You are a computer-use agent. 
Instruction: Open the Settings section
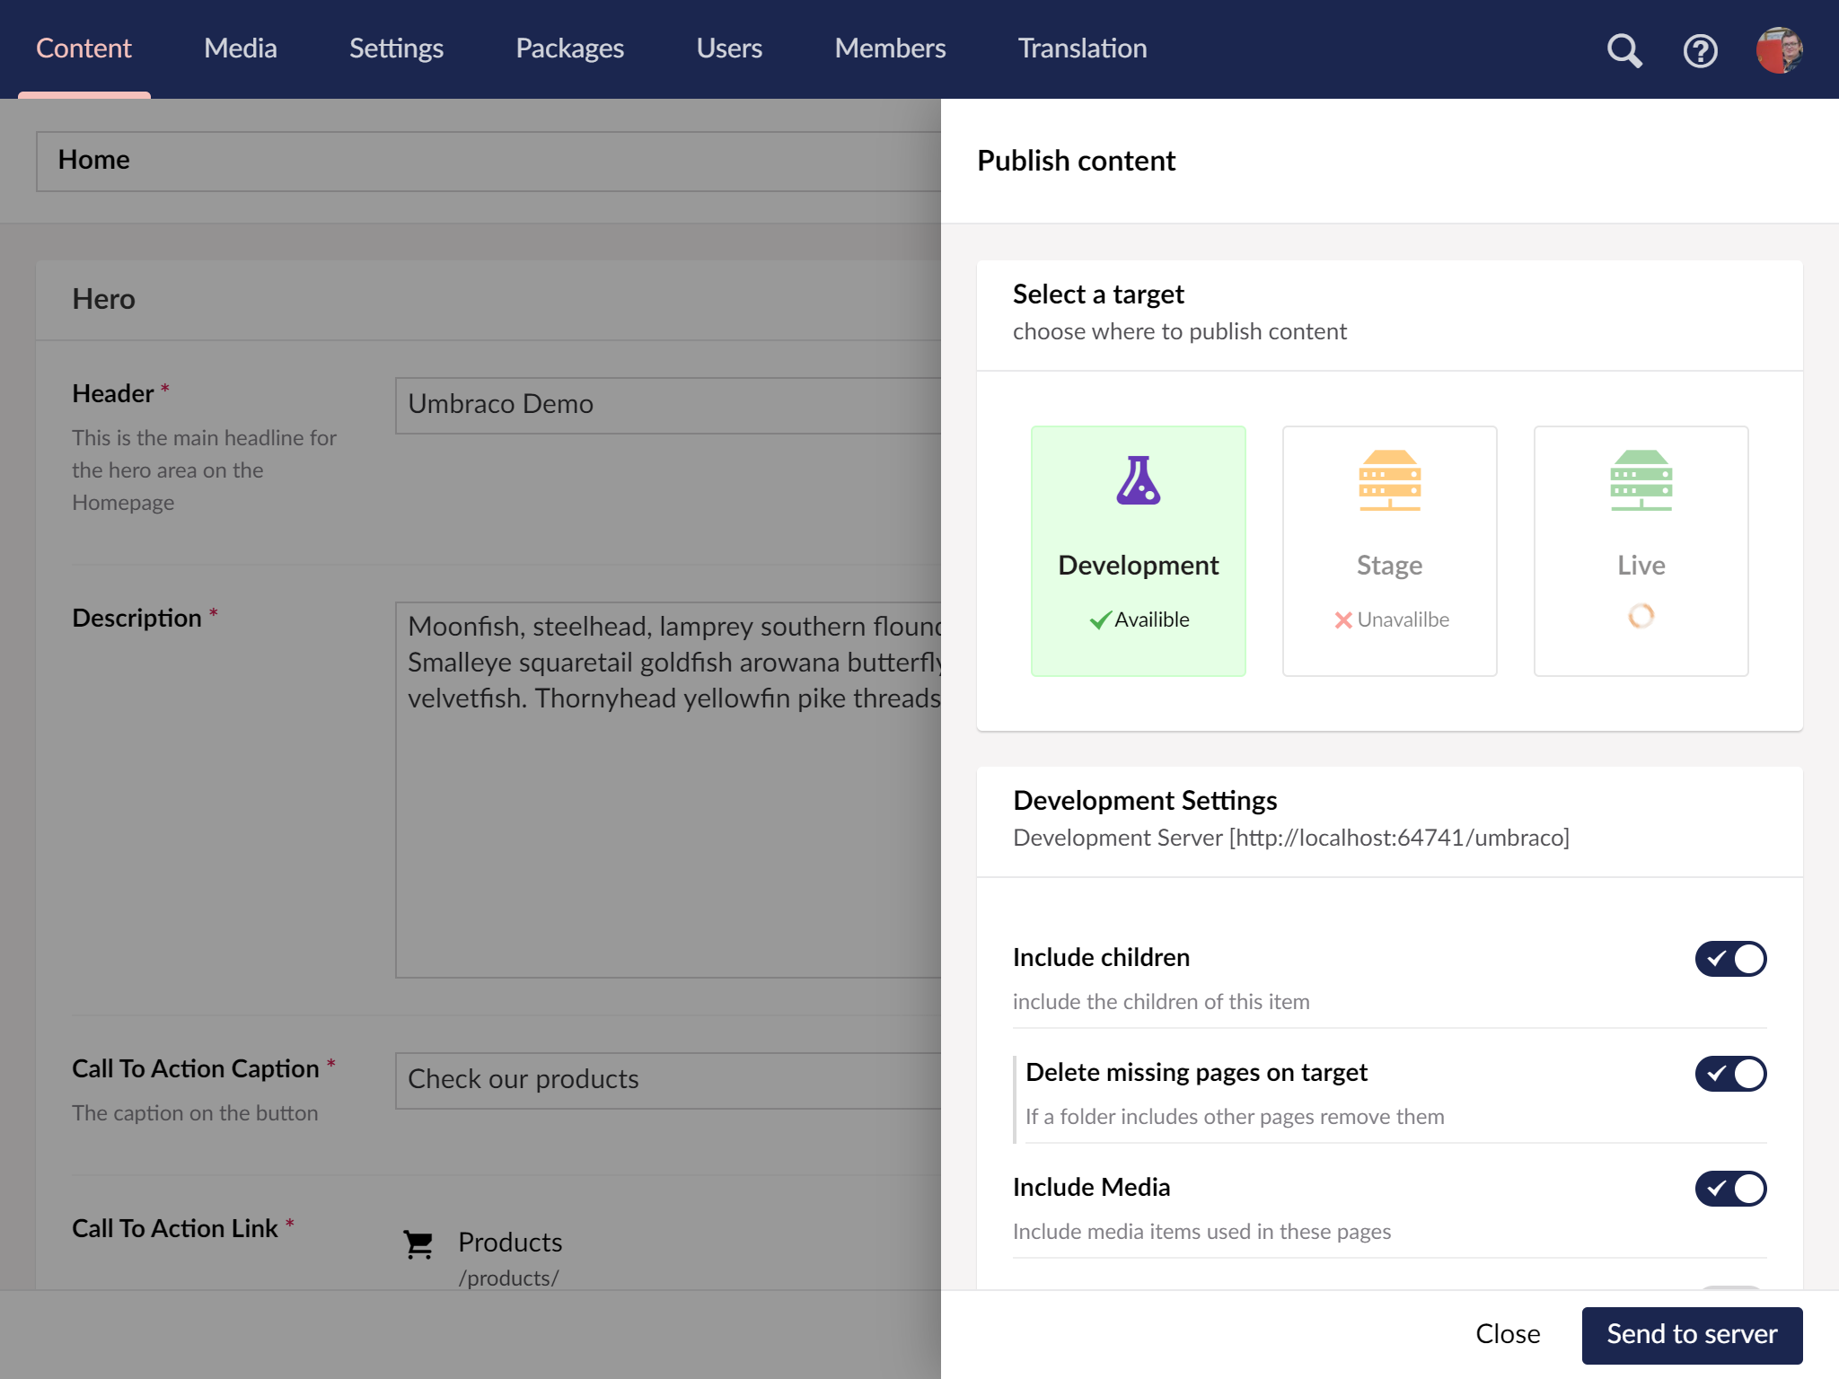[396, 48]
